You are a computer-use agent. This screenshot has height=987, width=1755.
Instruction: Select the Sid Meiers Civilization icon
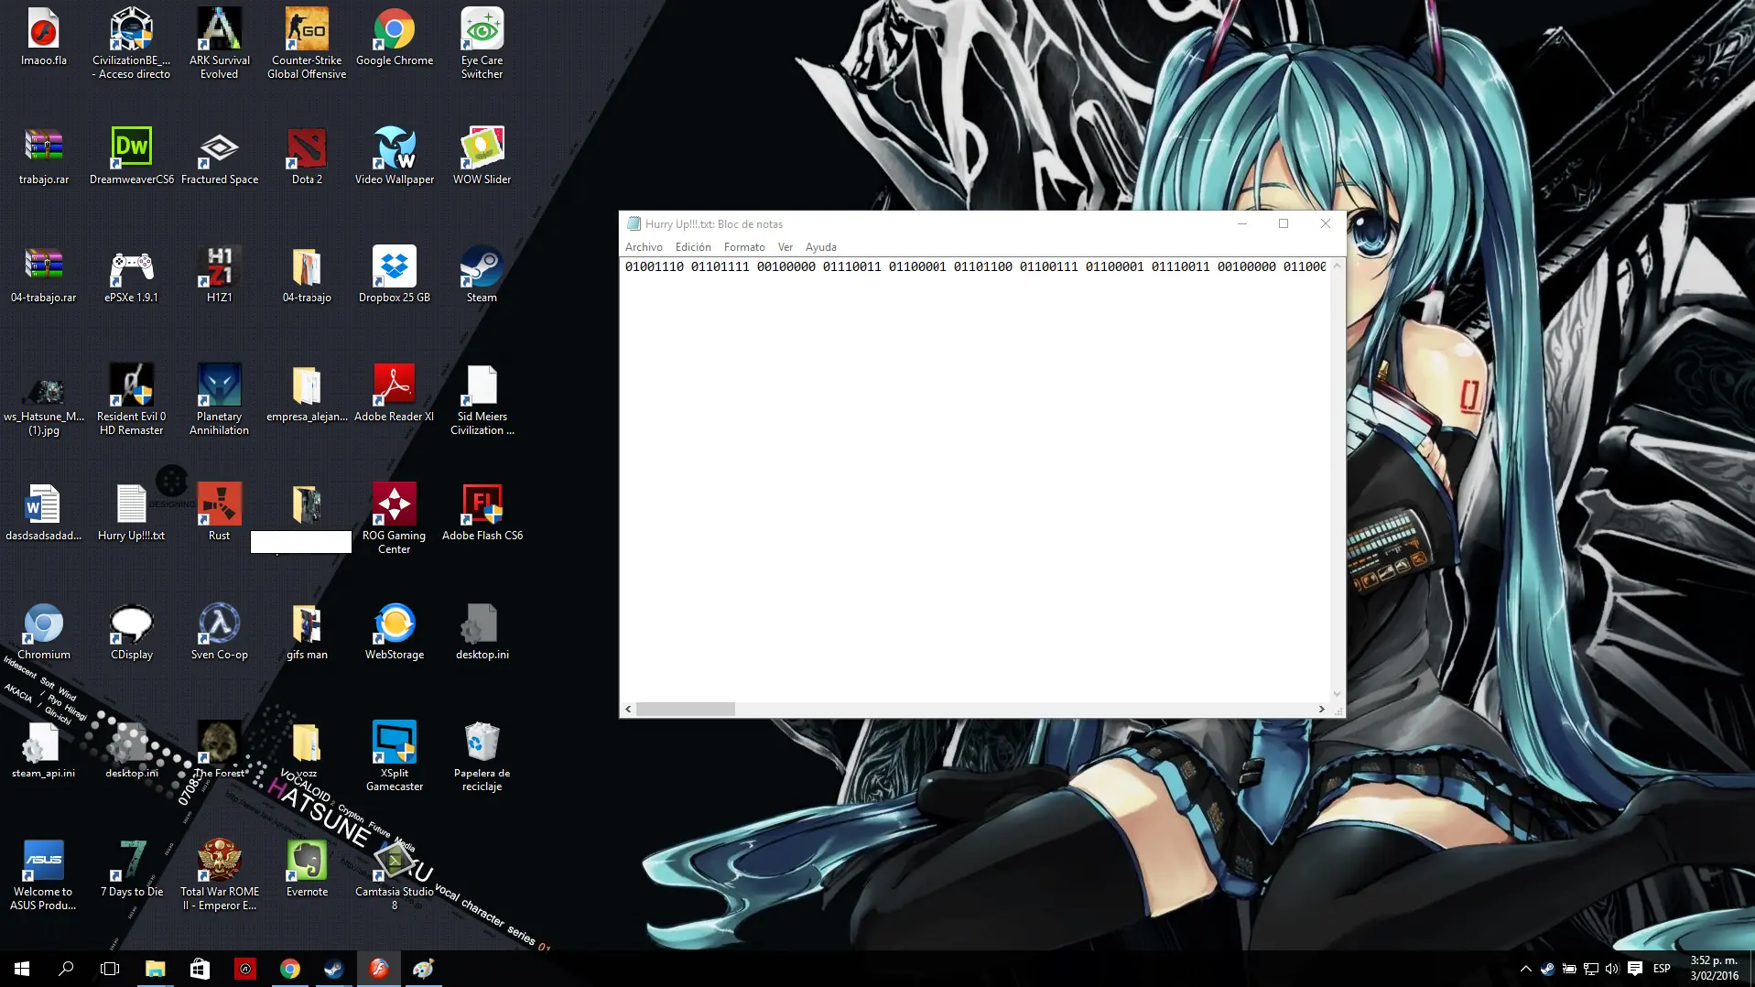click(x=482, y=400)
